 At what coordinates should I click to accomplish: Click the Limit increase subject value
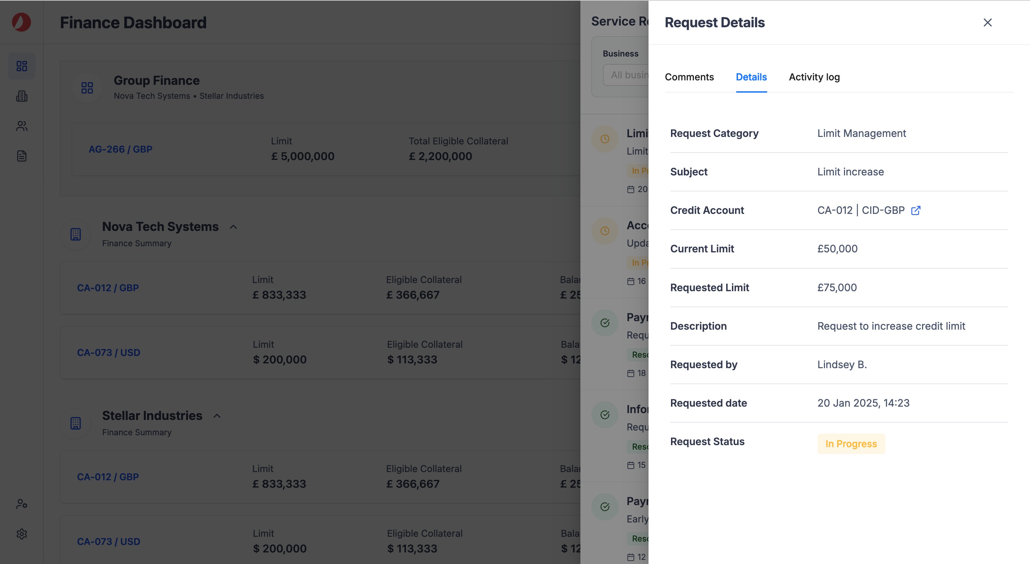point(850,172)
